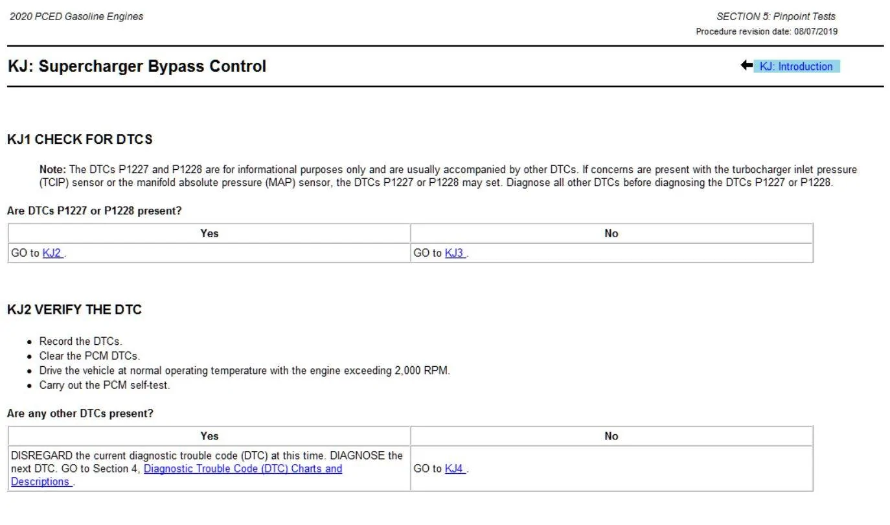Image resolution: width=890 pixels, height=525 pixels.
Task: Click the 'Are DTCs P1227 or P1228 present?' question
Action: 95,211
